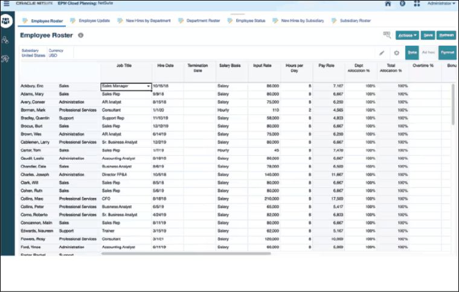Select the Data view button
This screenshot has height=292, width=459.
pos(412,52)
